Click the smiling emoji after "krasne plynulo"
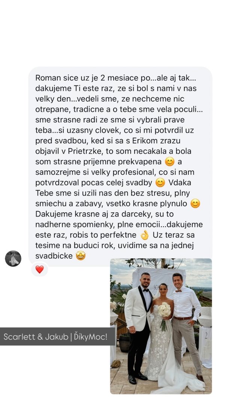 click(195, 204)
